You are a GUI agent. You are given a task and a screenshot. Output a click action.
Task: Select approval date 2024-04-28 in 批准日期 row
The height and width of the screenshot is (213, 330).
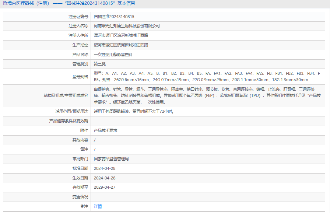point(105,168)
